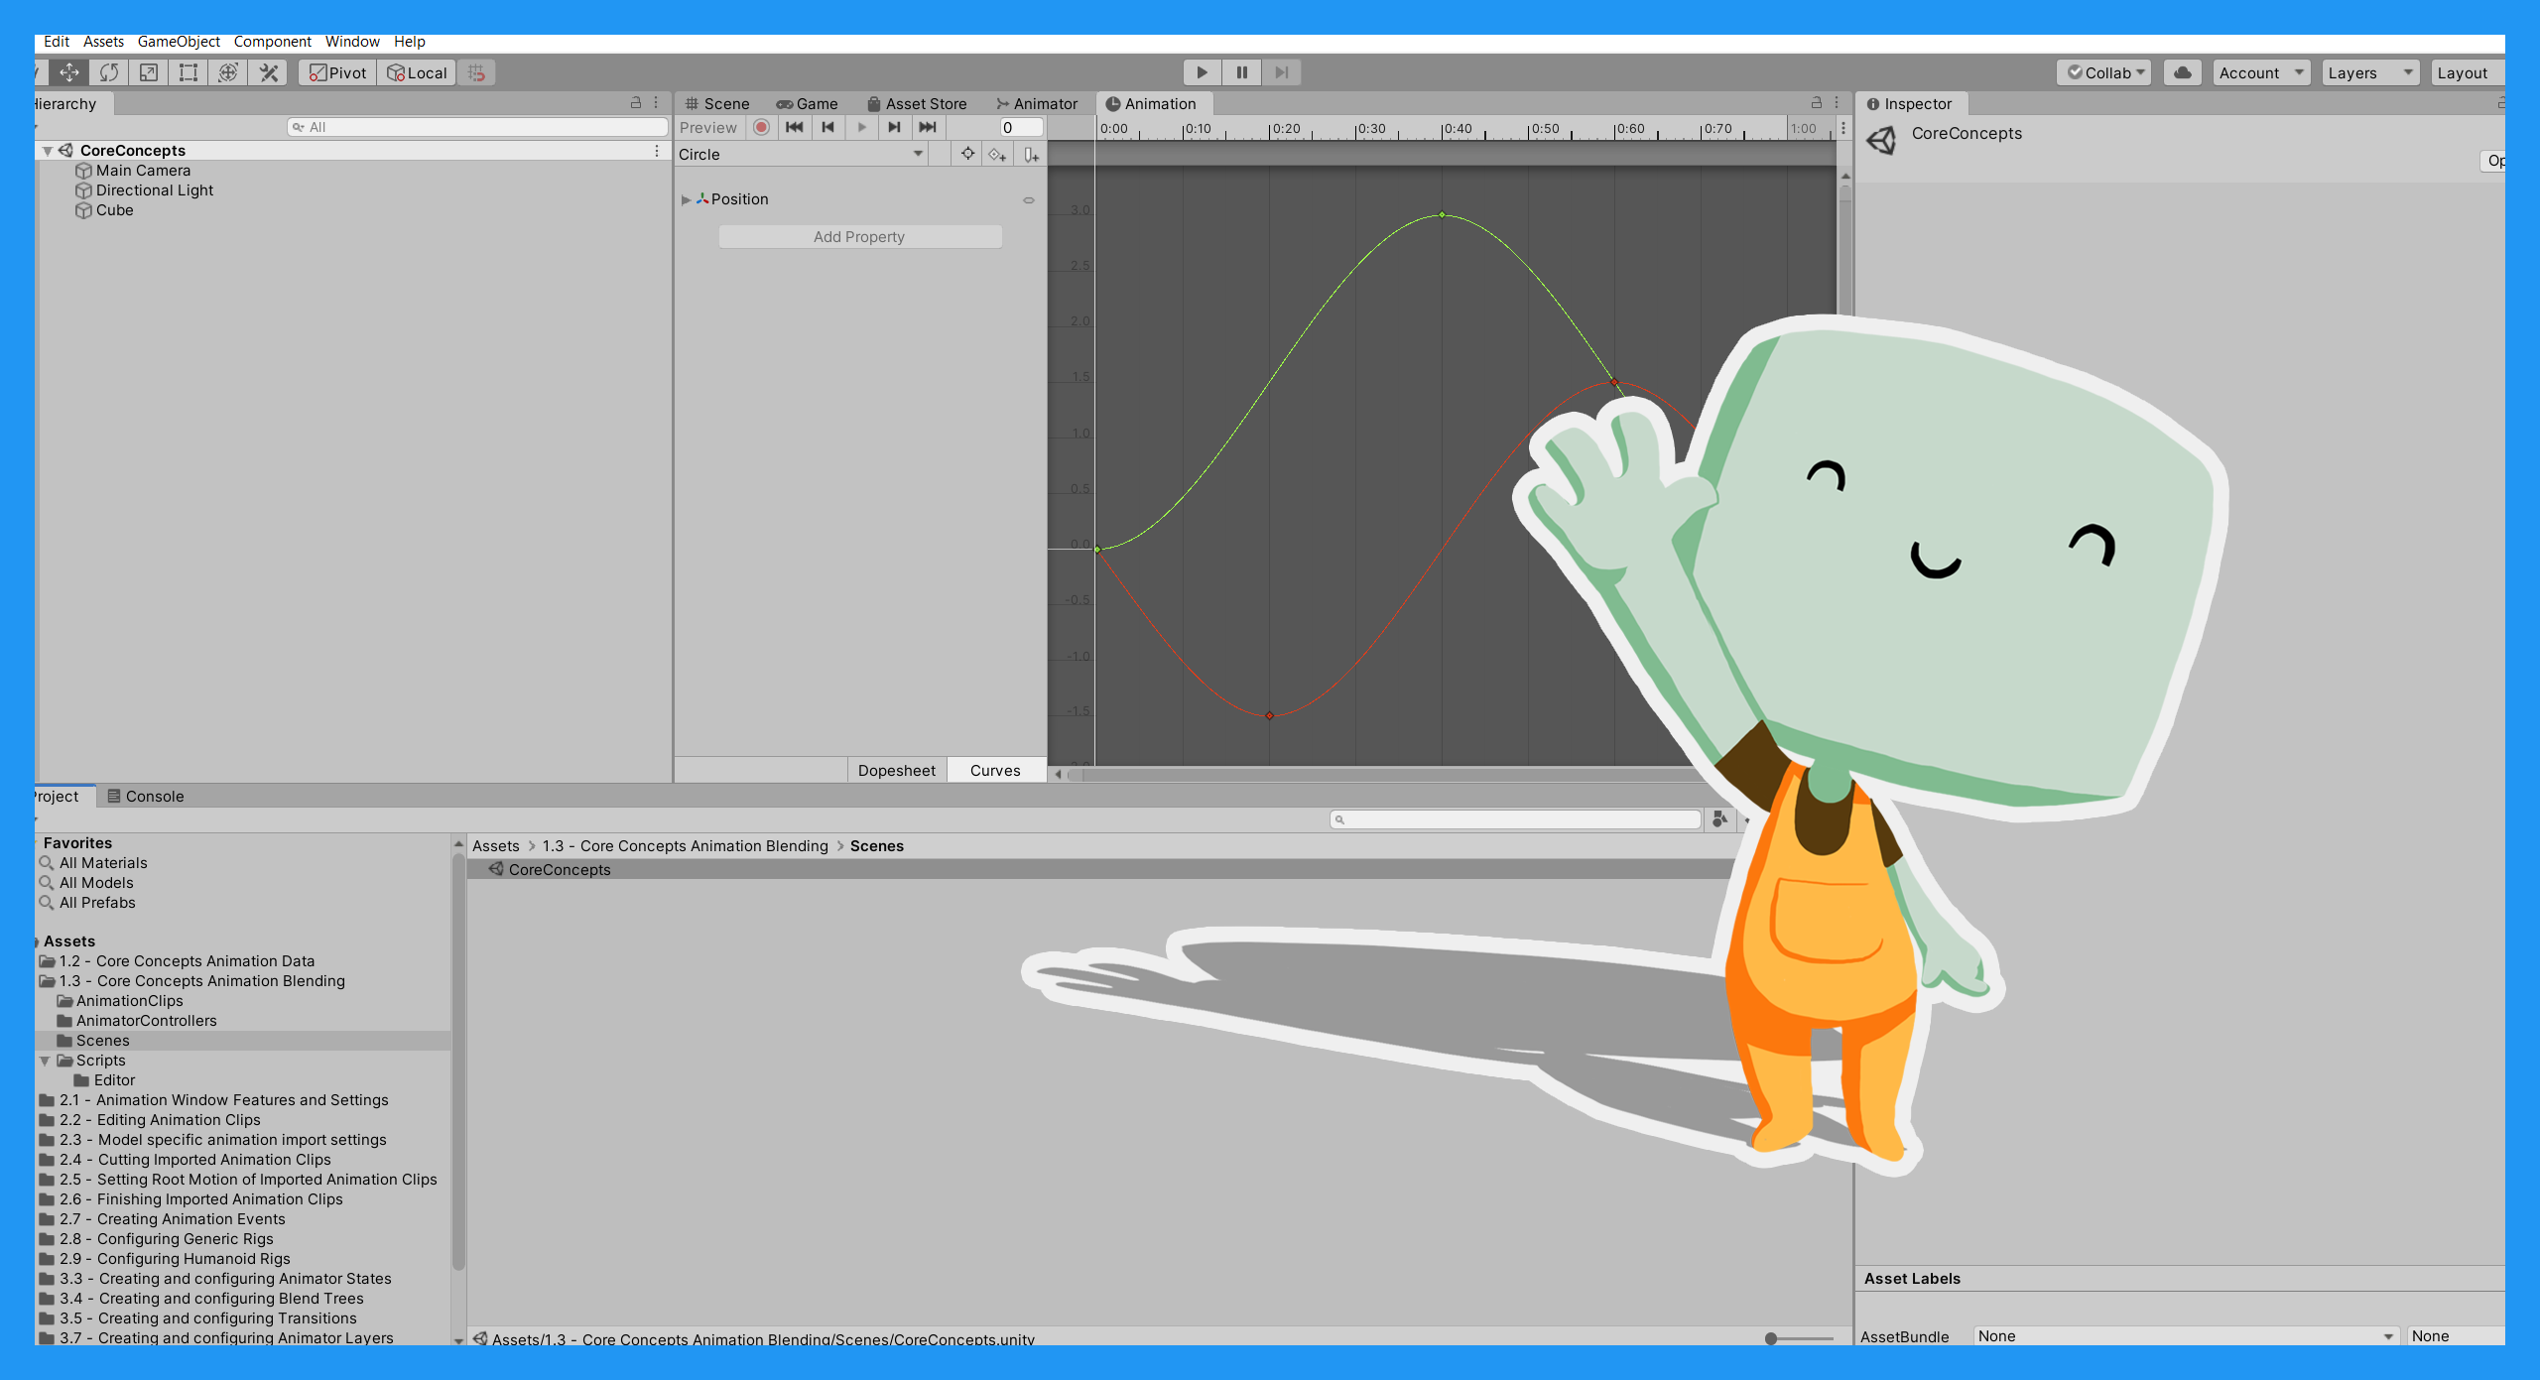Switch to the Dopesheet tab
The width and height of the screenshot is (2540, 1380).
(x=896, y=770)
